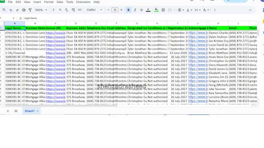Open the Insert menu
The height and width of the screenshot is (148, 264).
coord(37,2)
